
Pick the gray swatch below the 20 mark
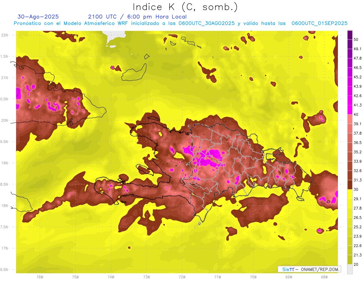click(350, 269)
